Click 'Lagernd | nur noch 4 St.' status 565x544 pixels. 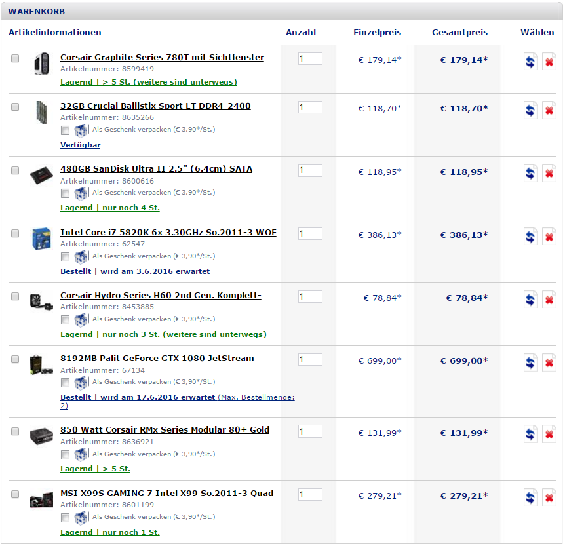(110, 208)
